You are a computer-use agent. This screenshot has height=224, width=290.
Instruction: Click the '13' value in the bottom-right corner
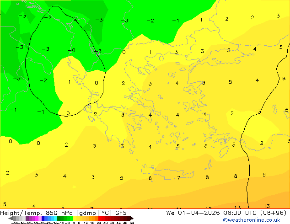267,206
